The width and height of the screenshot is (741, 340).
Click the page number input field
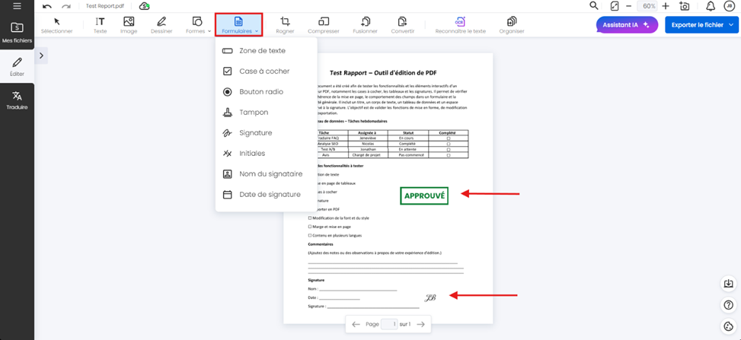click(389, 324)
